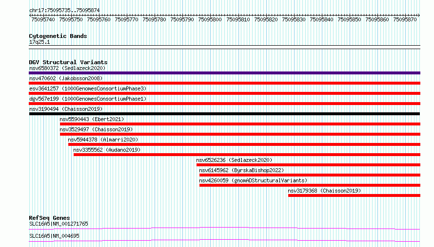Open SLC16A5|NM_001271765 gene label
The image size is (434, 247).
click(x=59, y=224)
